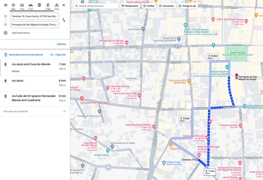
Task: Click the Hacienda El Santuario hotel pin
Action: click(x=240, y=163)
